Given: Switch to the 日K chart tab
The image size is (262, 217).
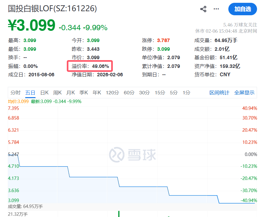Looking at the screenshot, I should (x=45, y=92).
